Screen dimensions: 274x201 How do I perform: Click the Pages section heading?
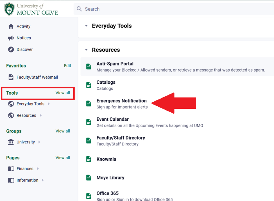tap(13, 158)
